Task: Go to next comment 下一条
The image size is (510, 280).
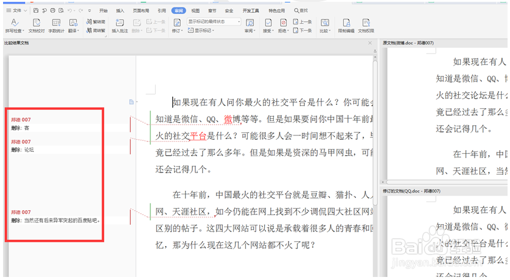Action: [x=156, y=30]
